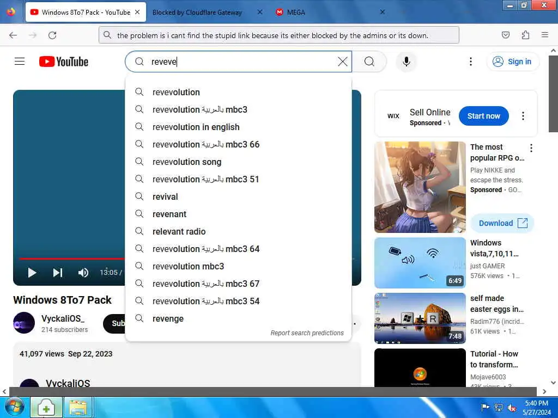Select suggestion ending in 'mbc3 64'
The height and width of the screenshot is (418, 558).
pos(239,249)
